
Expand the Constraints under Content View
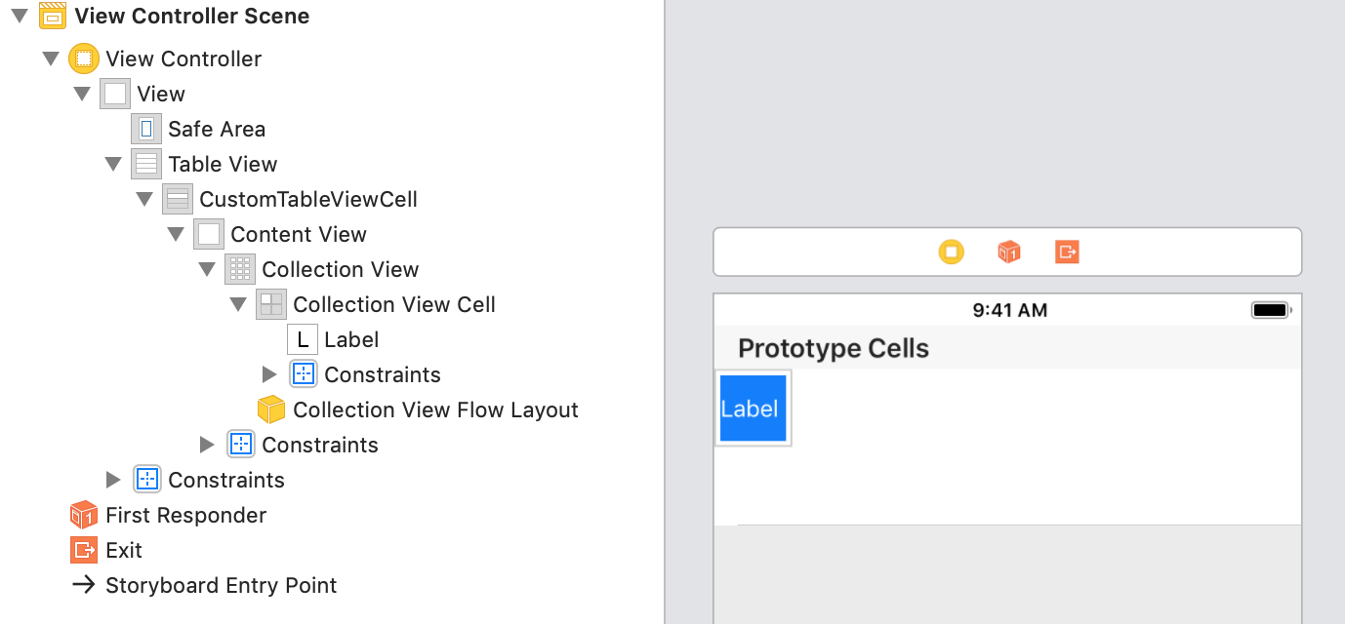pos(207,445)
